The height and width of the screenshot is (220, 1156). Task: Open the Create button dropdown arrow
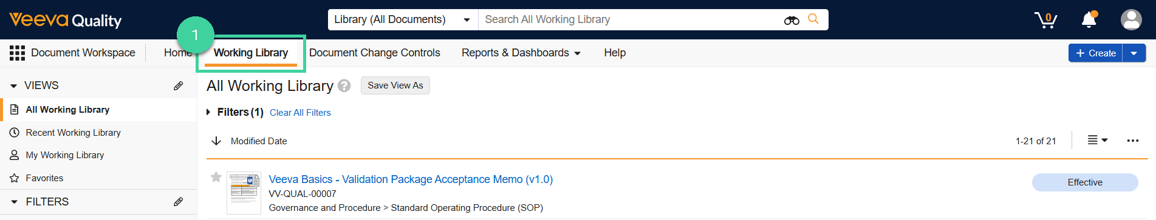pyautogui.click(x=1134, y=53)
